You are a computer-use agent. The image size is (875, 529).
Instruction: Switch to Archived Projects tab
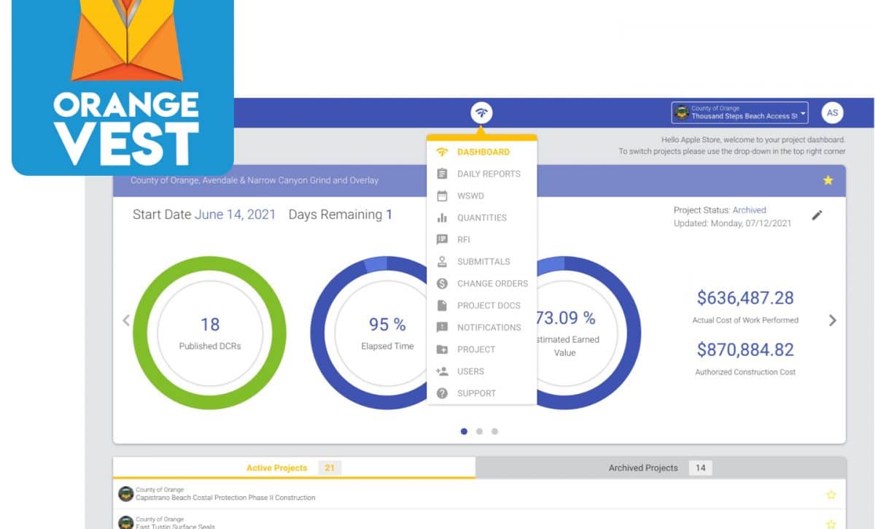[x=661, y=468]
